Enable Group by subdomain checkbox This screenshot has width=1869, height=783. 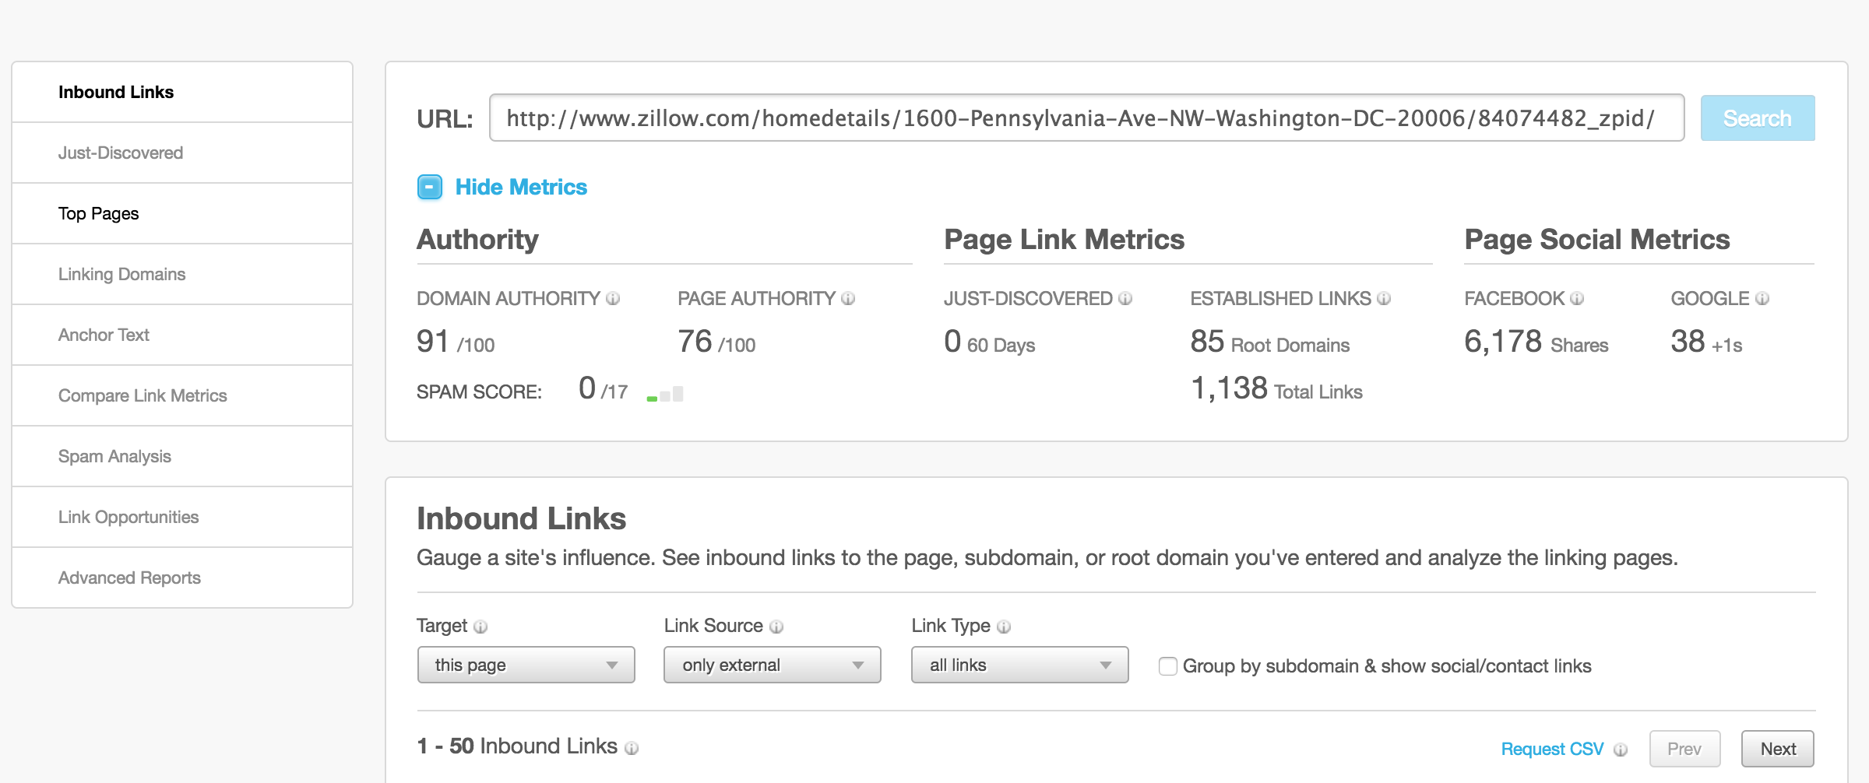[1167, 666]
